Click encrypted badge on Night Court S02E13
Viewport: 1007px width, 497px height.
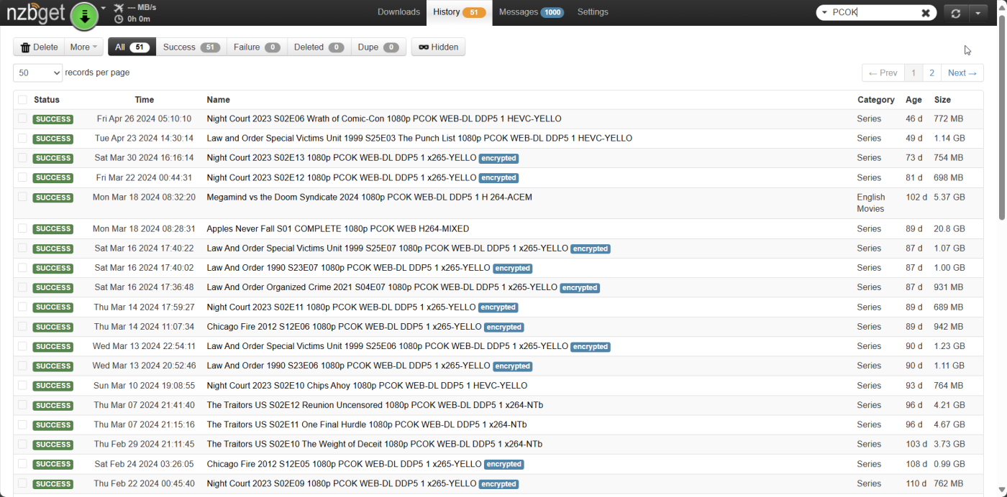pyautogui.click(x=498, y=158)
